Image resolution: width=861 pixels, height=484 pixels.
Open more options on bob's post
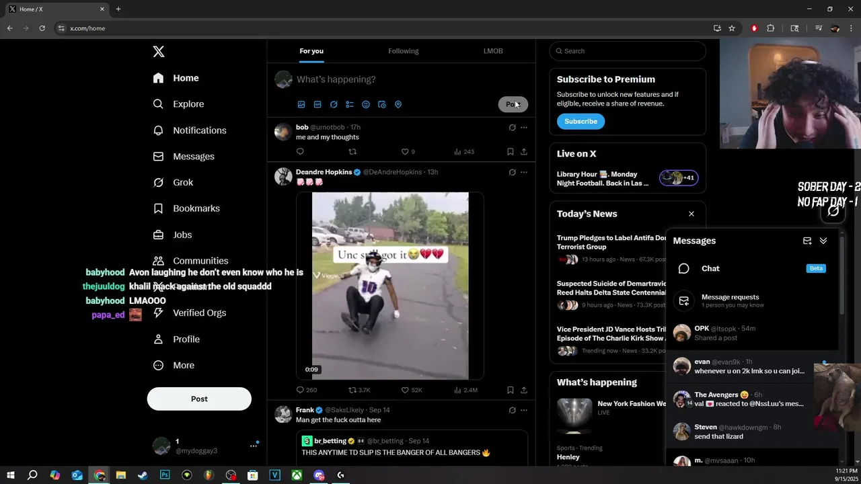[524, 127]
